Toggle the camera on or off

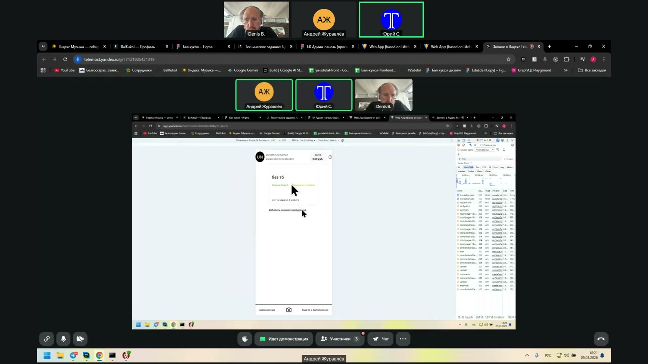[80, 339]
